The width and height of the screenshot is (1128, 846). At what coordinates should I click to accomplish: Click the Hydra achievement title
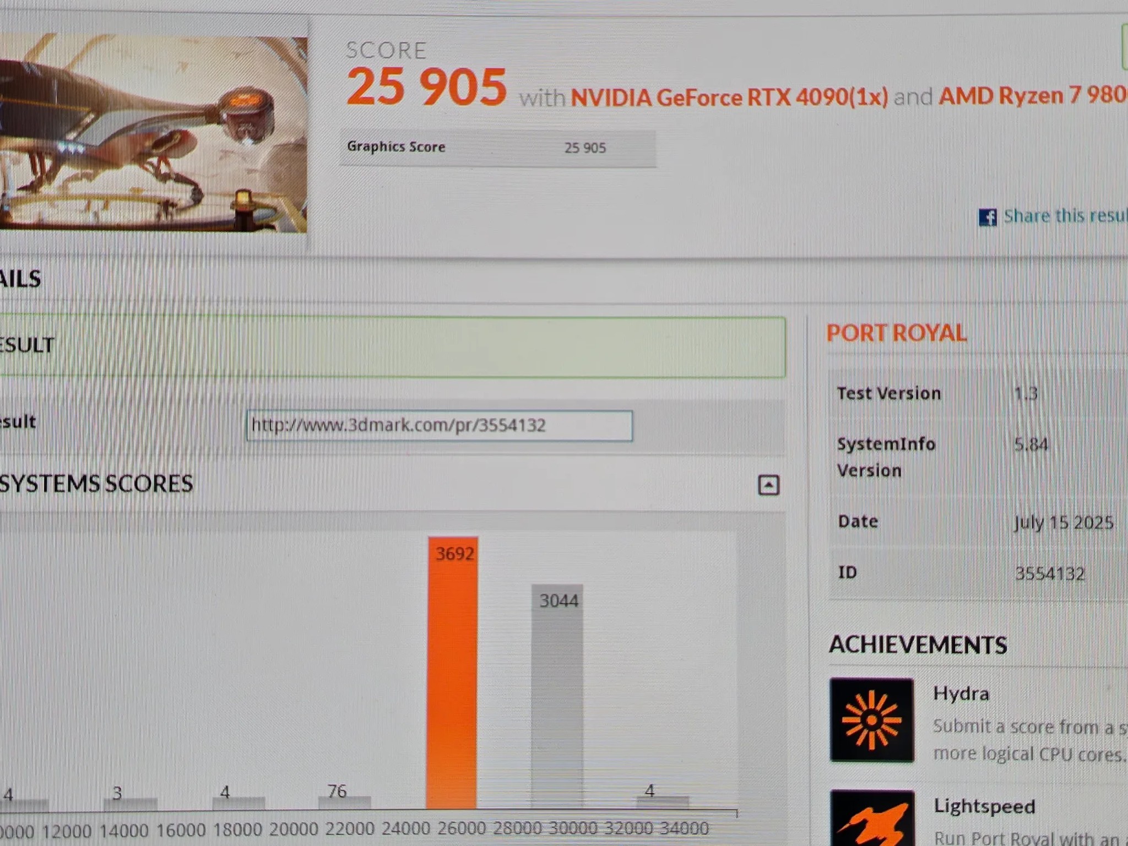[961, 693]
